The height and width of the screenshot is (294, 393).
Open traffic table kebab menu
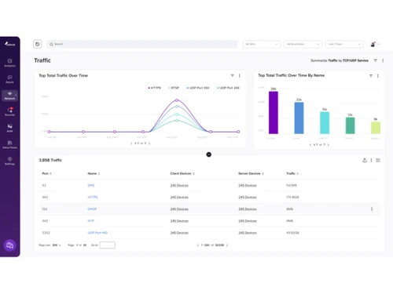tap(371, 160)
